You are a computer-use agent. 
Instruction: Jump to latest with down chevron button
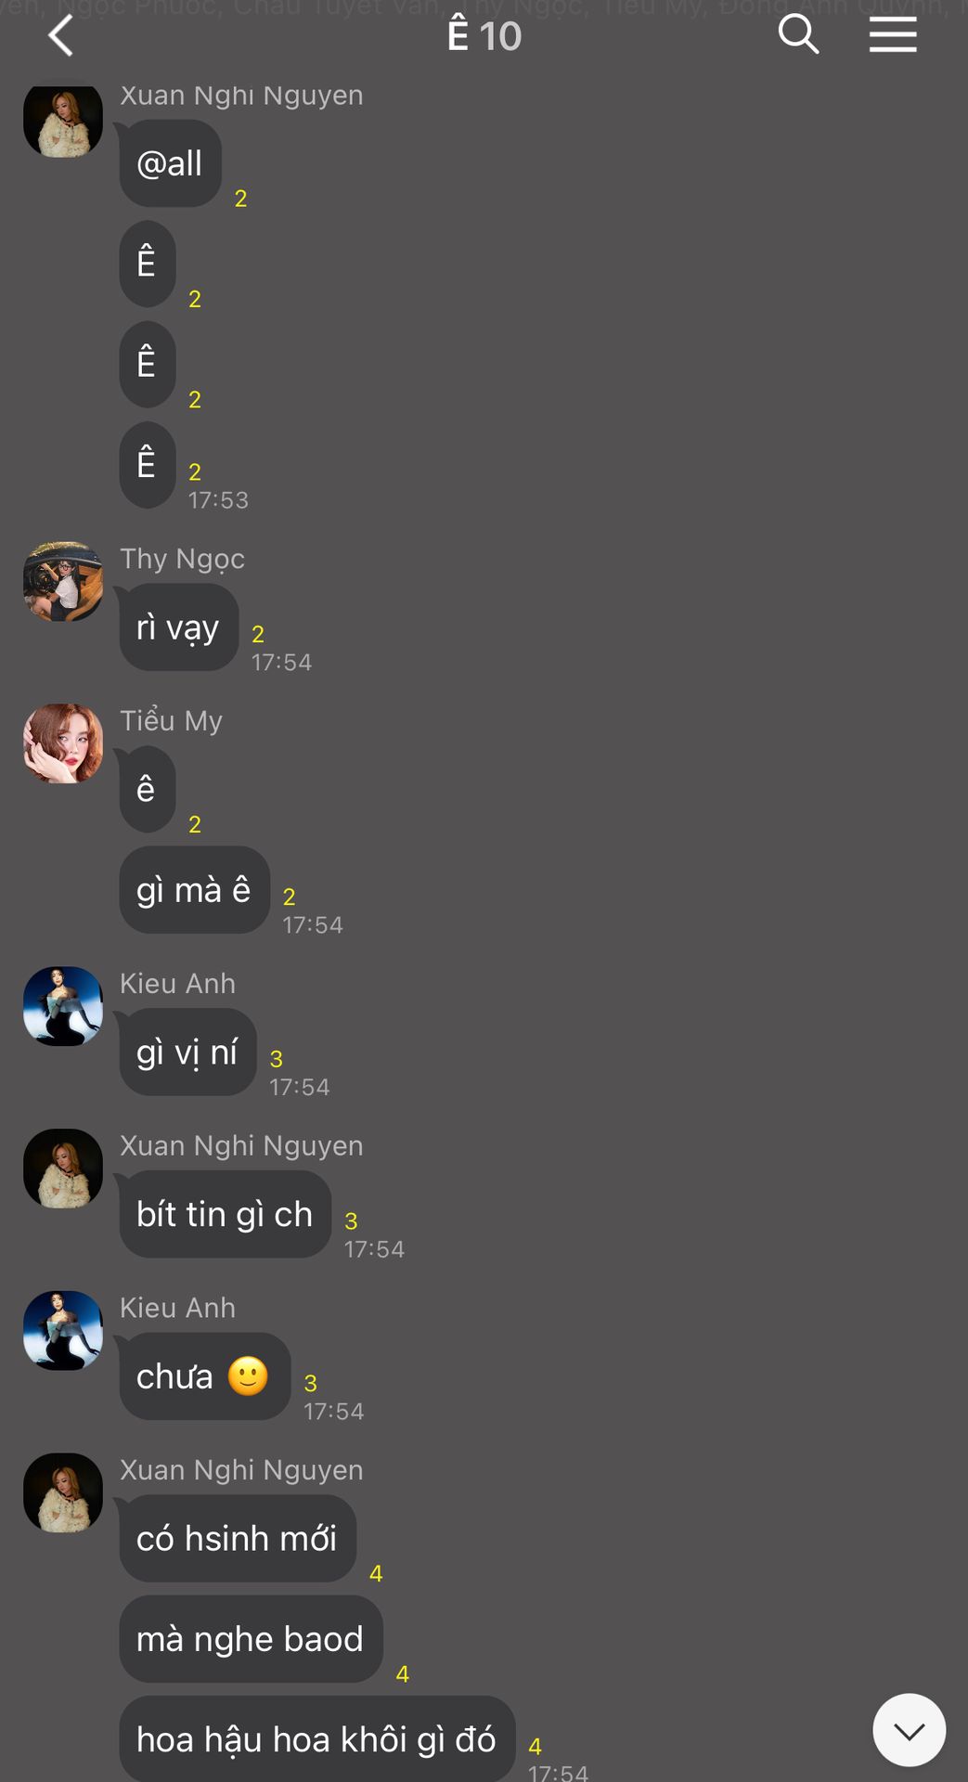coord(909,1730)
